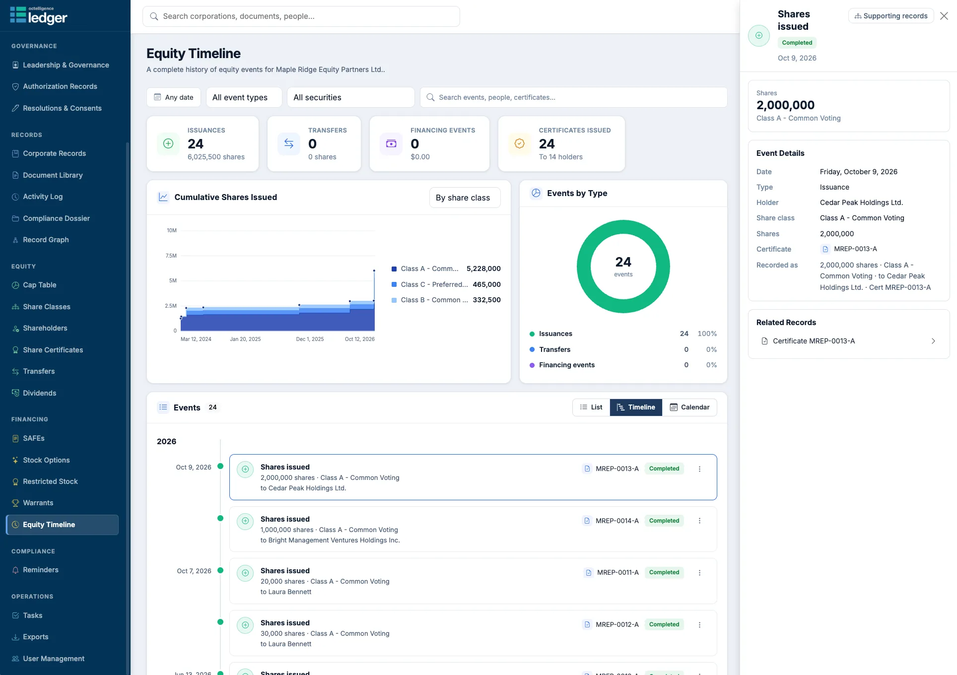The height and width of the screenshot is (675, 957).
Task: Click the Issuances plus-circle card icon
Action: click(168, 143)
